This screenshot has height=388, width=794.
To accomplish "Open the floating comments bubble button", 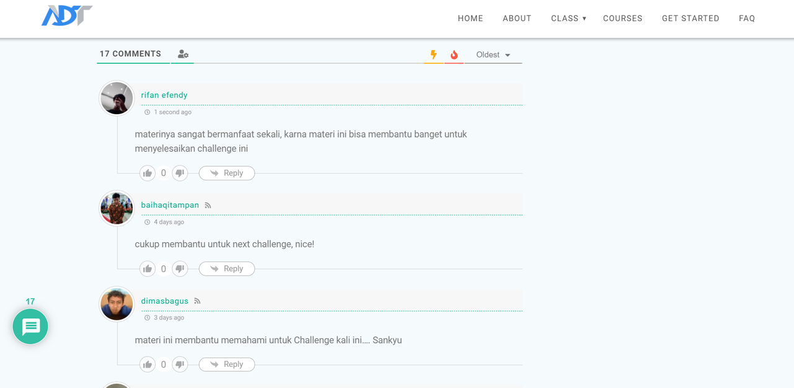I will coord(30,327).
